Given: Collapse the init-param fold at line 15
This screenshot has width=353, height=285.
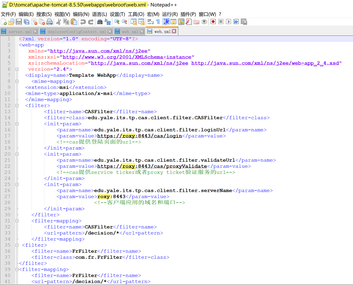Looking at the screenshot, I should pyautogui.click(x=17, y=124).
